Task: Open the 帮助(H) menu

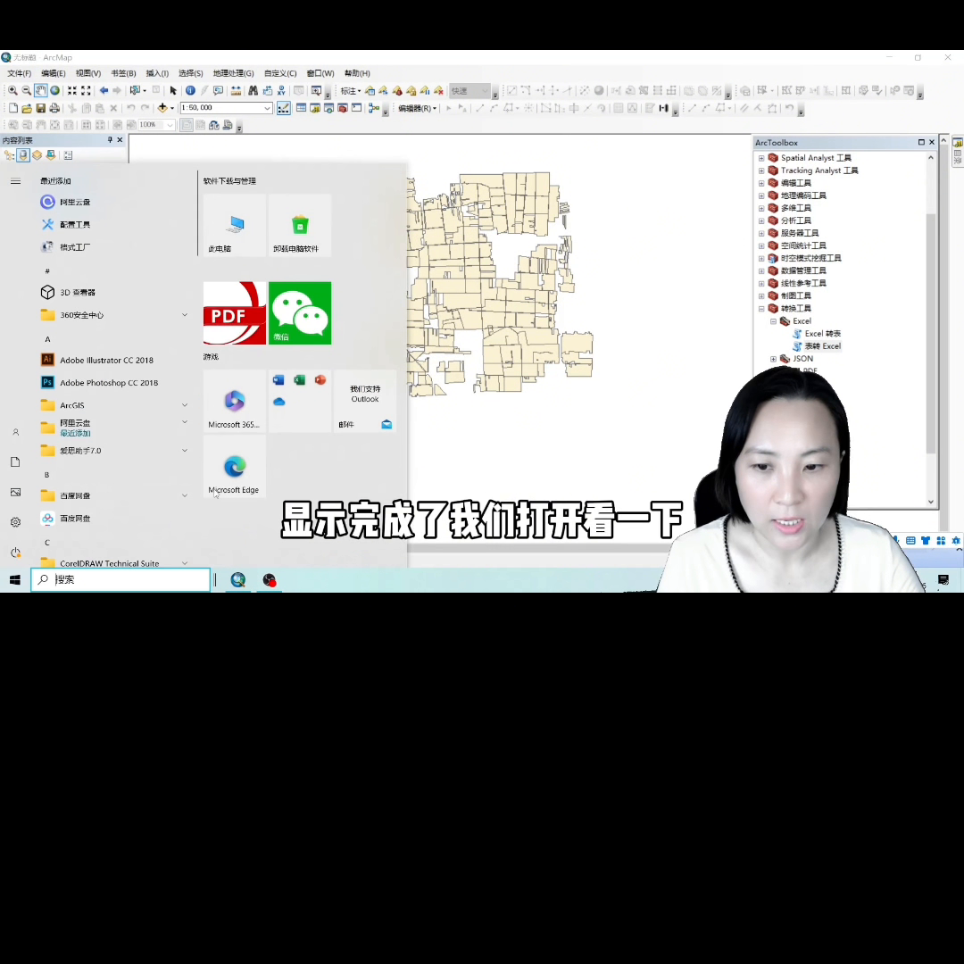Action: [357, 73]
